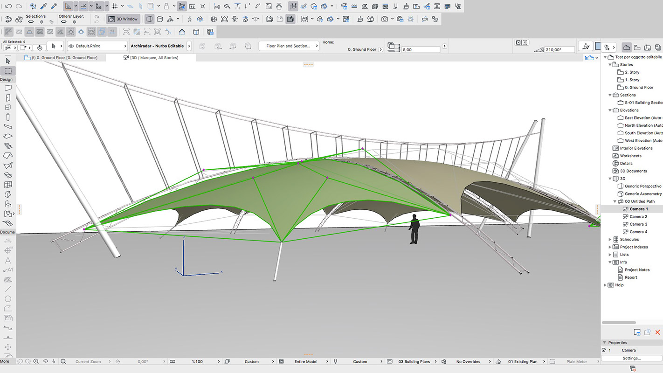Toggle the Selection's lock icon
Screen dimensions: 663x373
42,21
